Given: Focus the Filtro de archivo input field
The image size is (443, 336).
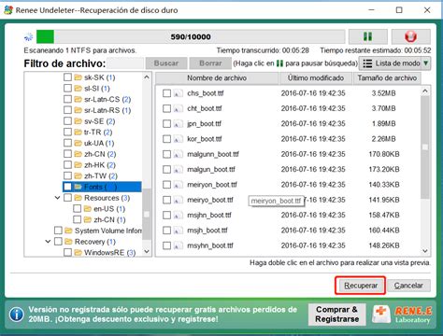Looking at the screenshot, I should pos(125,63).
